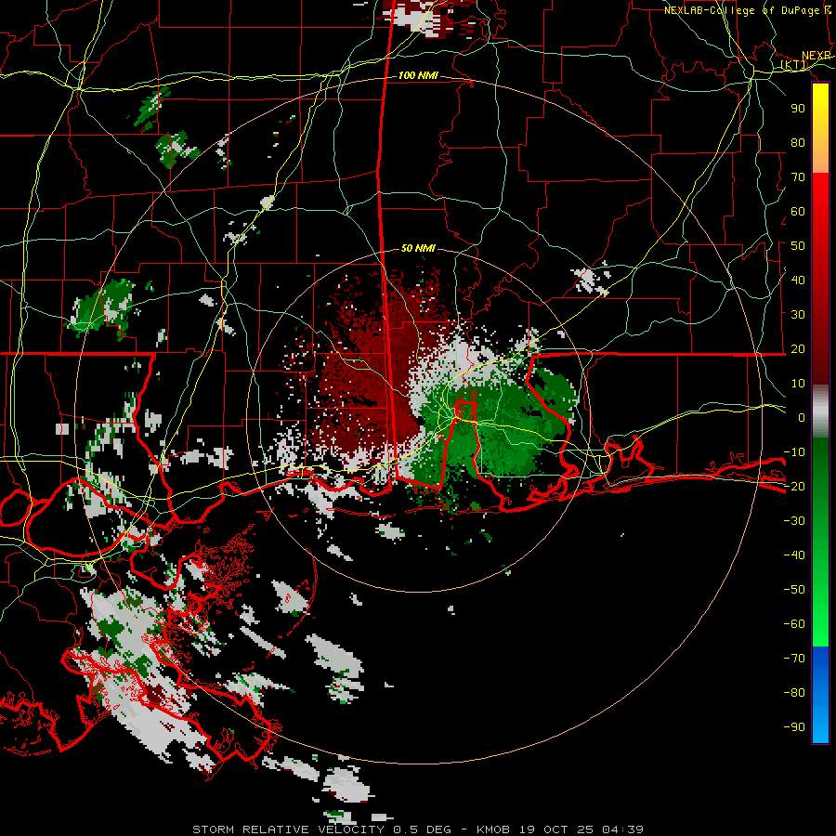Click the positive 10 tick label on scale
The width and height of the screenshot is (836, 836).
[798, 384]
